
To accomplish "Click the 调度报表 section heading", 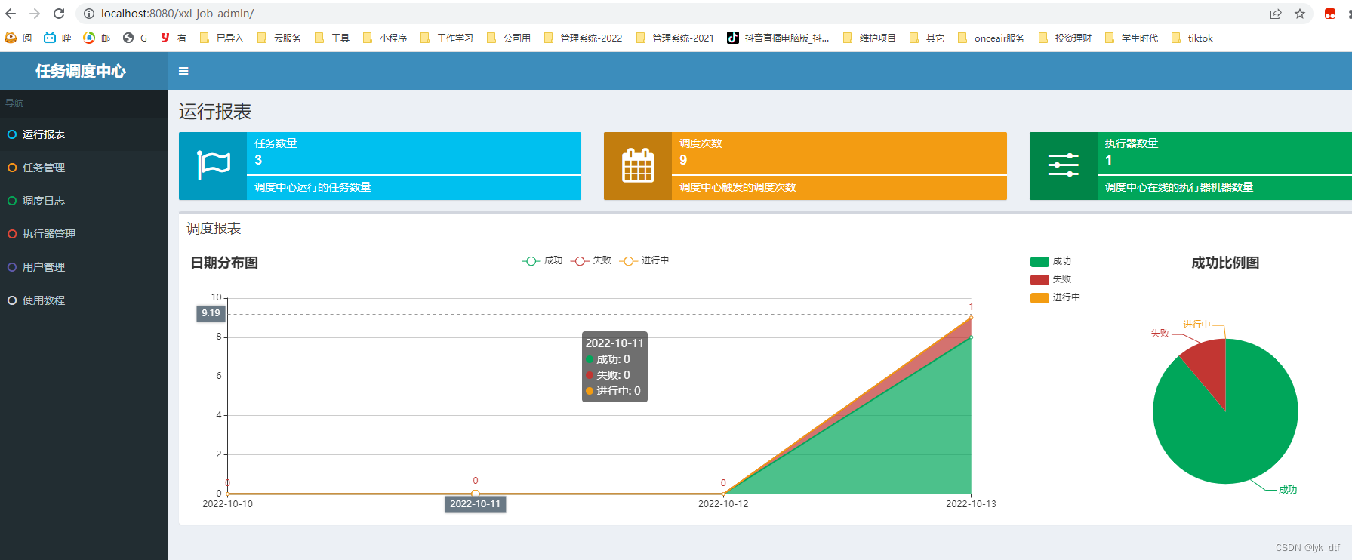I will [214, 229].
